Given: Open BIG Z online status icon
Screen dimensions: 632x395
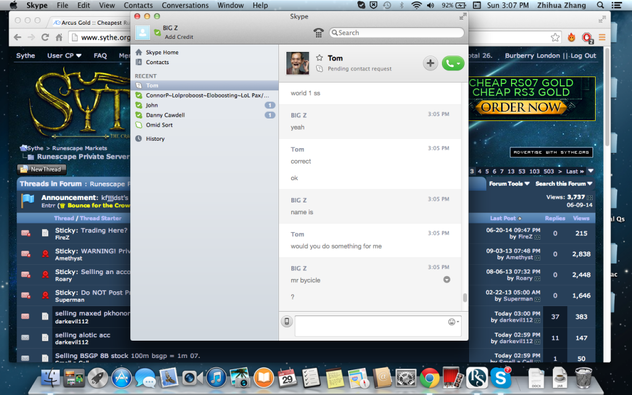Looking at the screenshot, I should pyautogui.click(x=157, y=33).
